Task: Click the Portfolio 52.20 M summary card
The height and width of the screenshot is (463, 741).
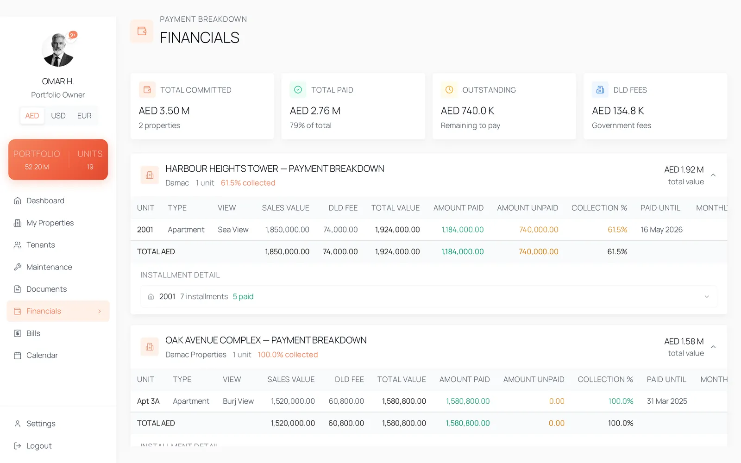Action: click(37, 160)
